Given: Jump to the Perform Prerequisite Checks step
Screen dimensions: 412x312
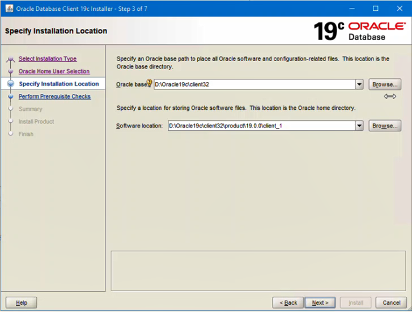Looking at the screenshot, I should click(x=54, y=96).
